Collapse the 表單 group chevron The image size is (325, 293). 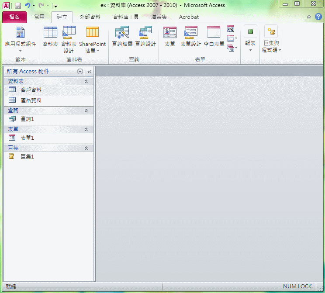point(86,130)
